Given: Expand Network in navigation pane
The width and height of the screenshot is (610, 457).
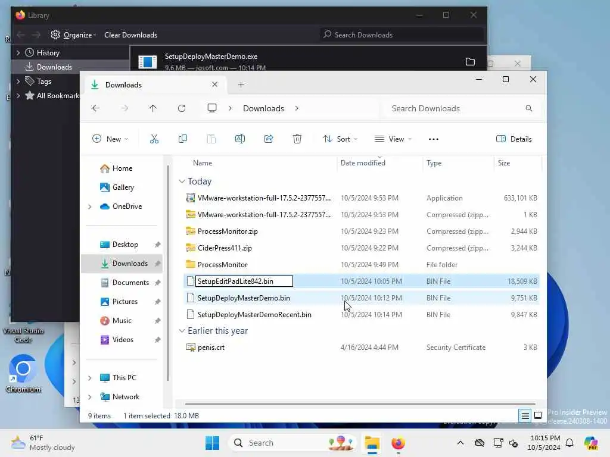Looking at the screenshot, I should click(x=90, y=397).
